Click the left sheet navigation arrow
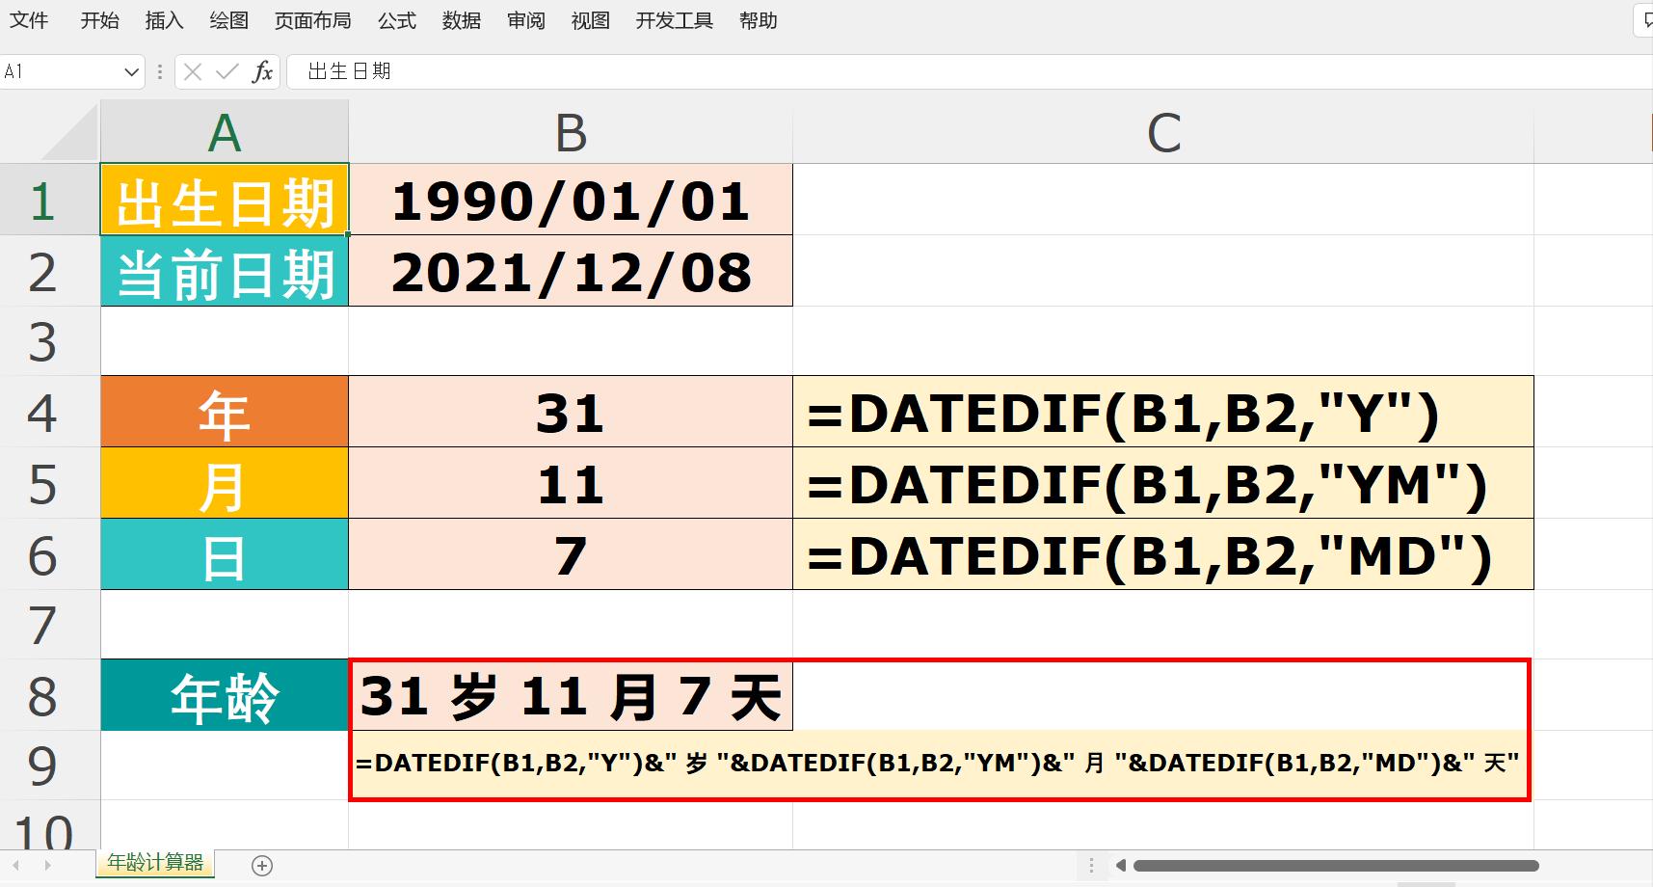Viewport: 1653px width, 887px height. (14, 865)
